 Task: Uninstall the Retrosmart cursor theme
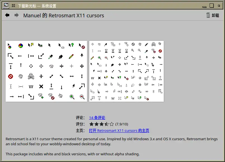coord(213,15)
